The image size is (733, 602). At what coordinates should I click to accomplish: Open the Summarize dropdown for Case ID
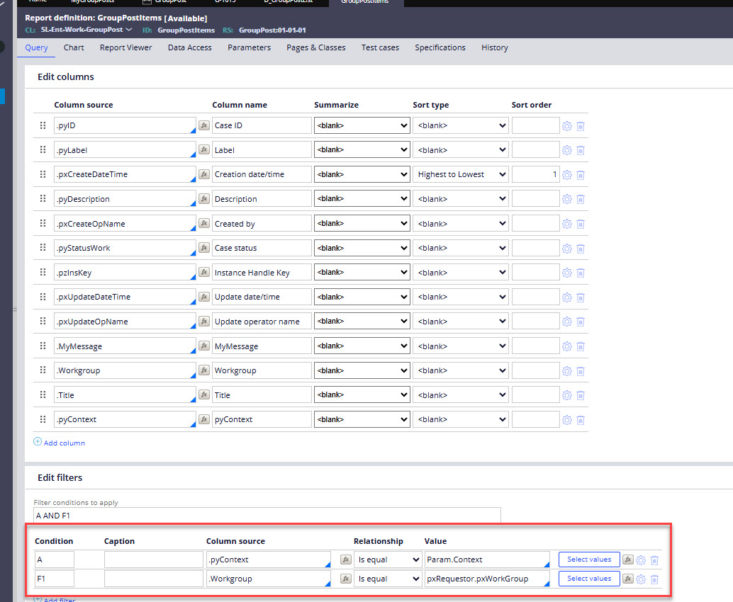click(362, 125)
